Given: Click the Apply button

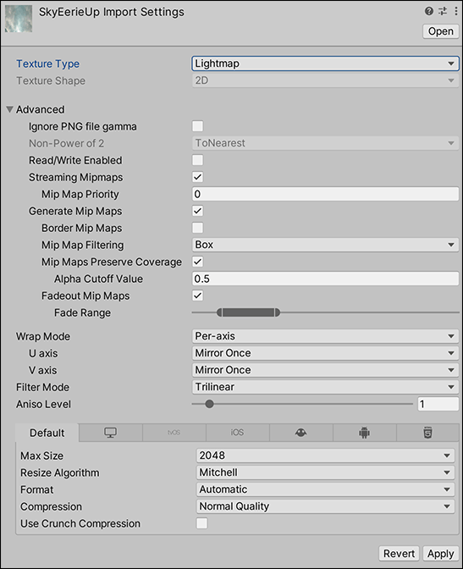Looking at the screenshot, I should (440, 554).
